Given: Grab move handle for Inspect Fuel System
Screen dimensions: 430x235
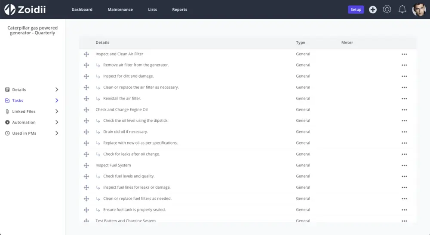Looking at the screenshot, I should pyautogui.click(x=86, y=166).
